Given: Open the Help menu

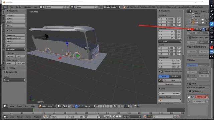Looking at the screenshot, I should [35, 7].
